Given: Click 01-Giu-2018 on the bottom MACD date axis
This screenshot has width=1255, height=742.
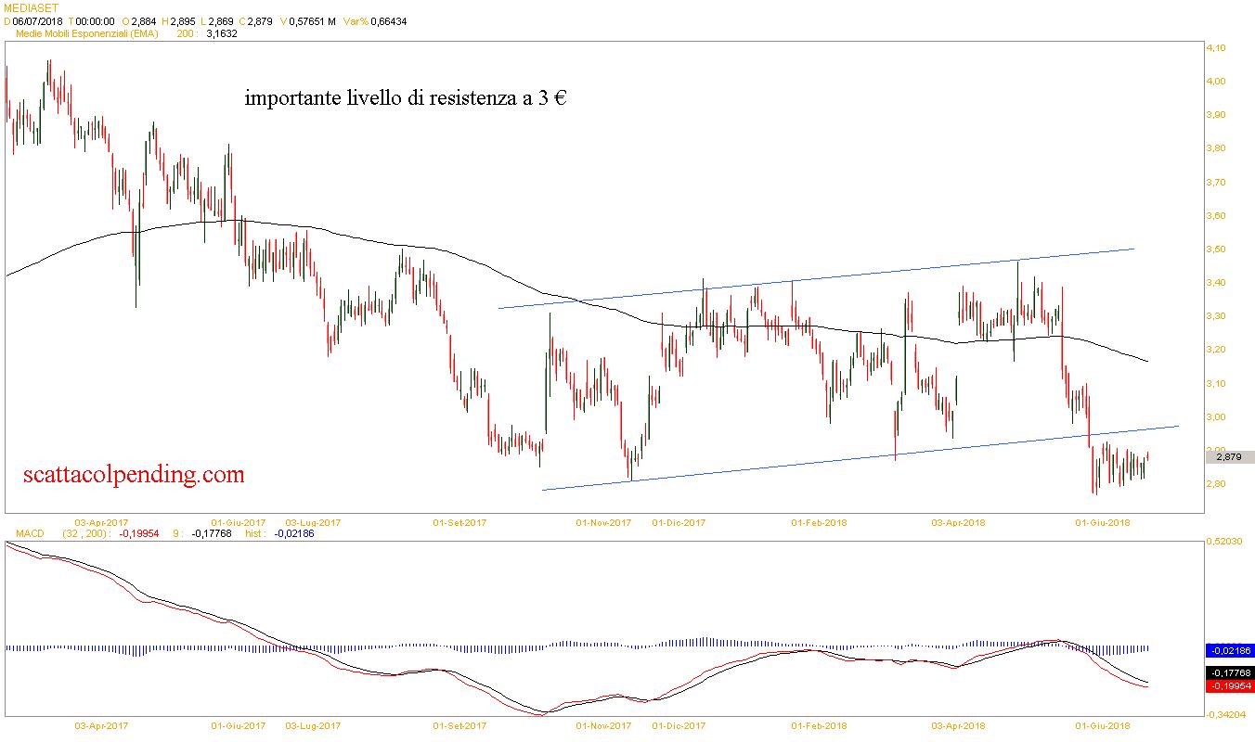Looking at the screenshot, I should tap(1103, 725).
